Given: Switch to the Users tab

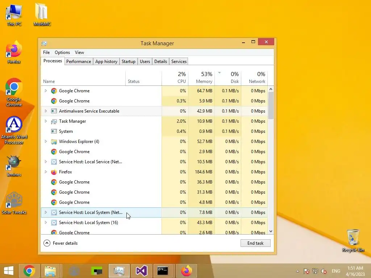Looking at the screenshot, I should point(145,62).
